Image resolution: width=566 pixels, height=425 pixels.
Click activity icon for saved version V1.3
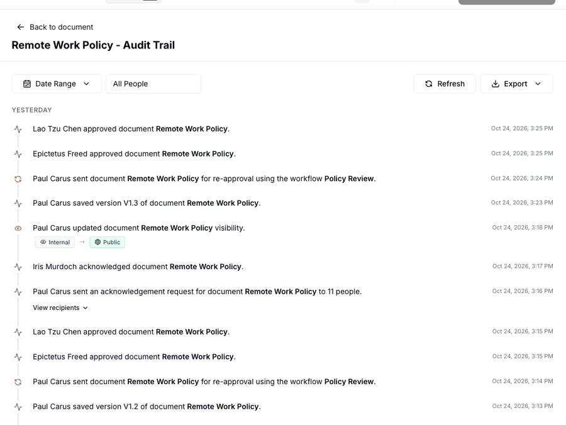pyautogui.click(x=18, y=204)
